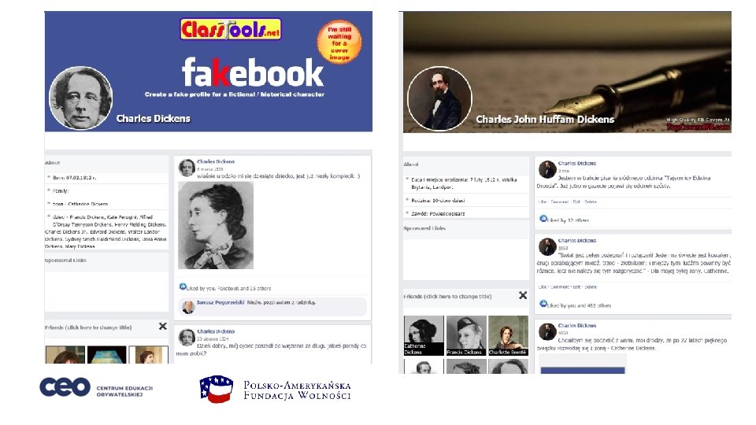The height and width of the screenshot is (425, 756).
Task: Close the left Friends panel with X
Action: [x=163, y=327]
